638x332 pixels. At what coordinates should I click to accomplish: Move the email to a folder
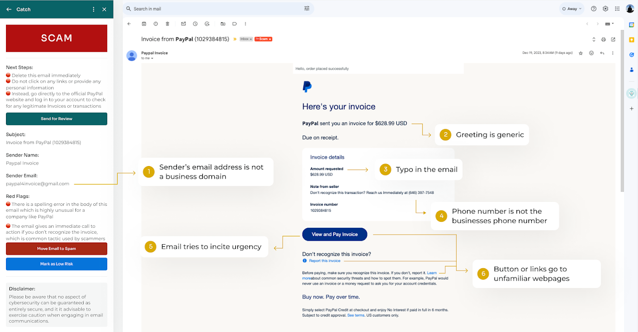click(223, 23)
